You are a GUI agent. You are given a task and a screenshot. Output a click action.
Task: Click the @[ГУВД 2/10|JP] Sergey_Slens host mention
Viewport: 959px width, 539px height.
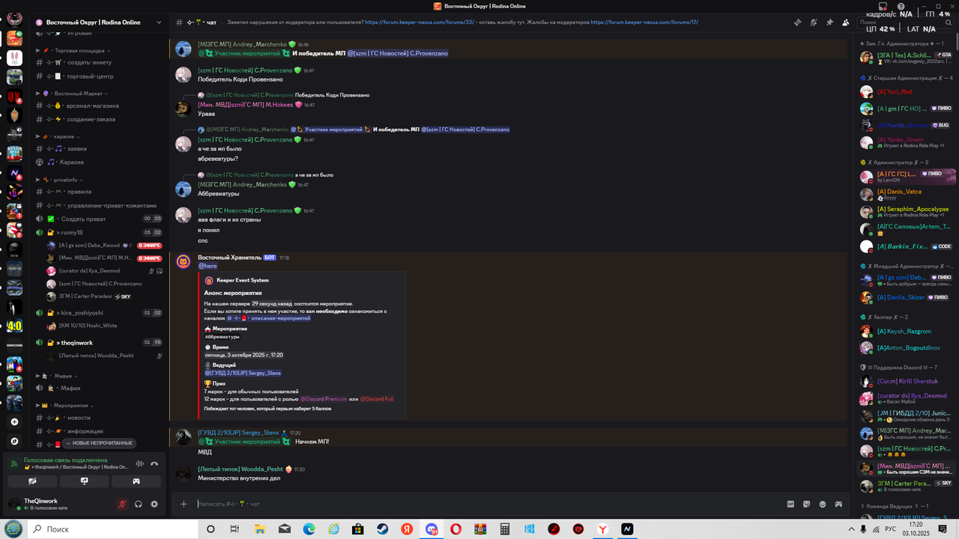(243, 373)
